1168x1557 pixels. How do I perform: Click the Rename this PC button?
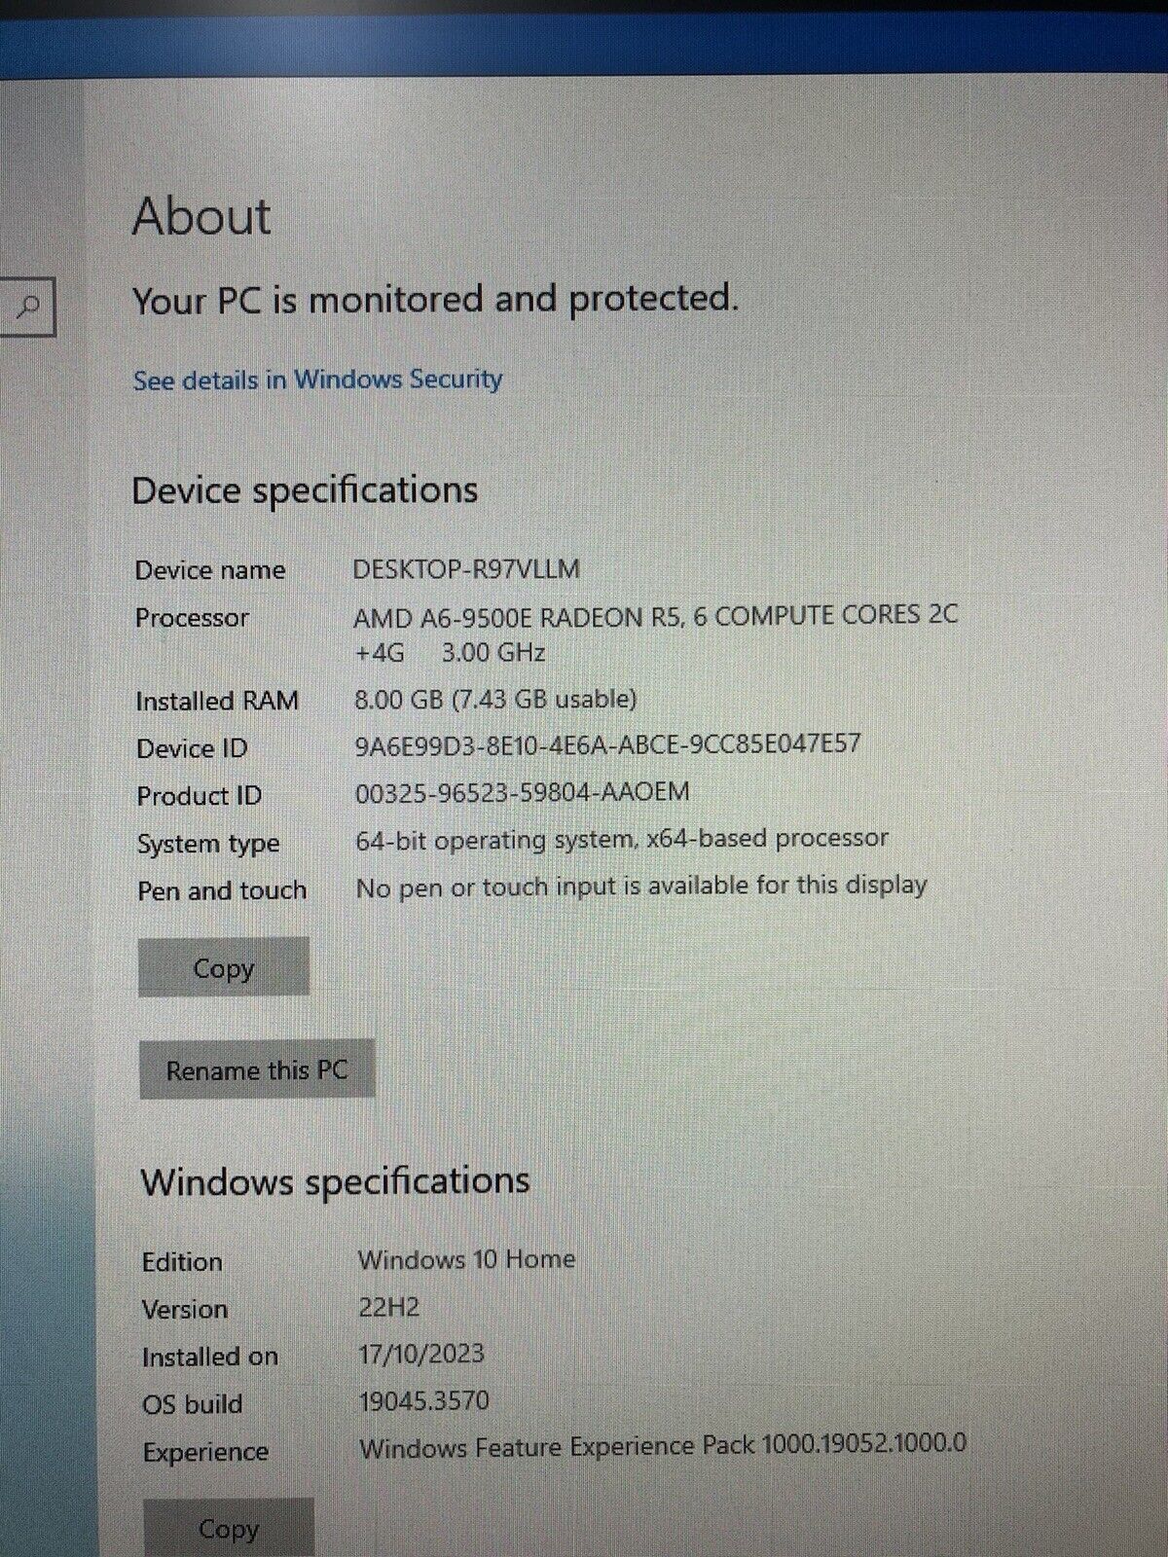257,1069
